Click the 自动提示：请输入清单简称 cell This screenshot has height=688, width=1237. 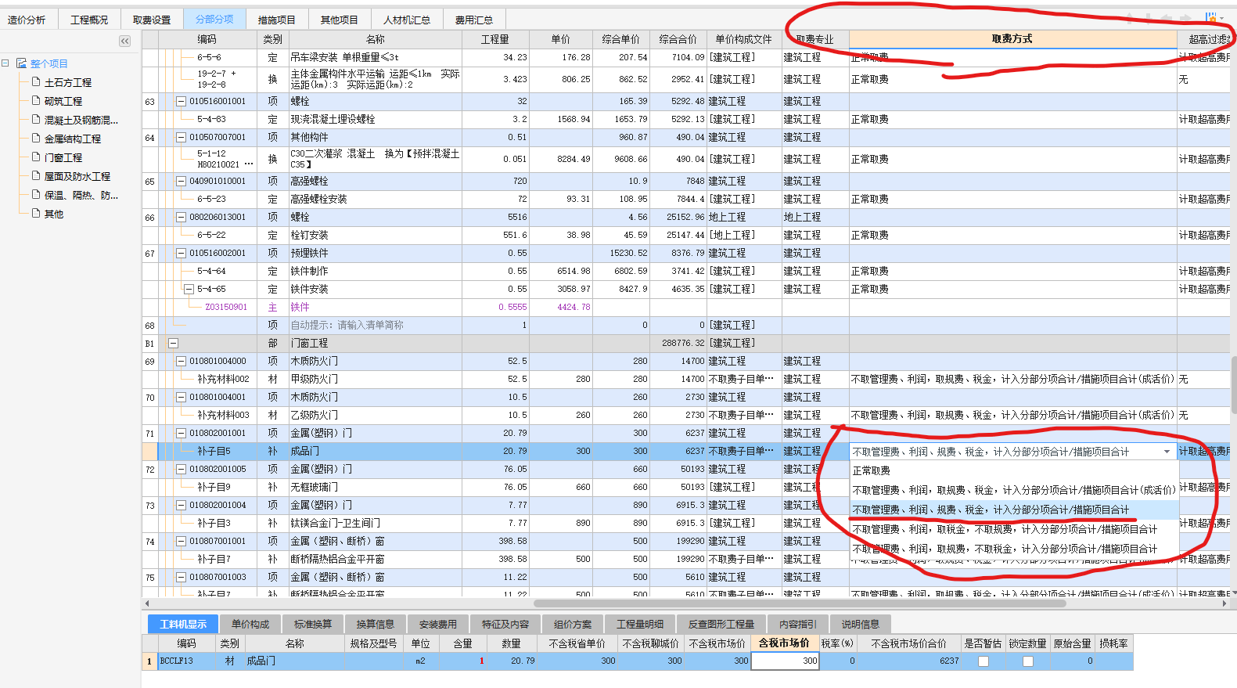pyautogui.click(x=376, y=326)
